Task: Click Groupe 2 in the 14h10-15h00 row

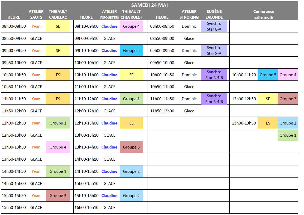Action: click(131, 171)
